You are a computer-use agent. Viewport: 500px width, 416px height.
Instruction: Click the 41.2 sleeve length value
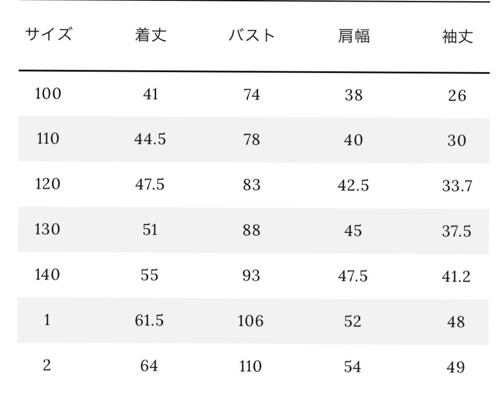tap(456, 276)
